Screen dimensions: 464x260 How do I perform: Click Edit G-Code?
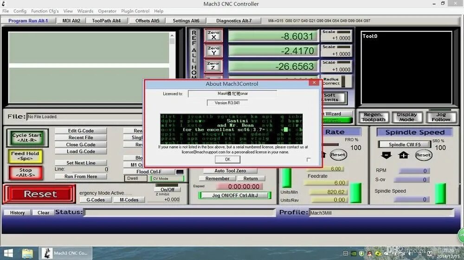[x=81, y=131]
